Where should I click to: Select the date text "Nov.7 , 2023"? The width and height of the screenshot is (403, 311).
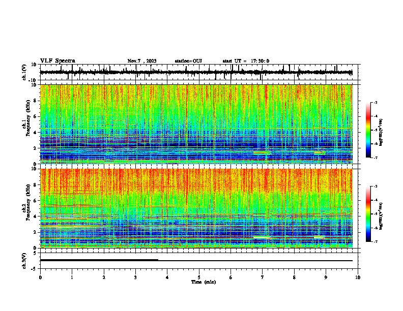coord(142,61)
